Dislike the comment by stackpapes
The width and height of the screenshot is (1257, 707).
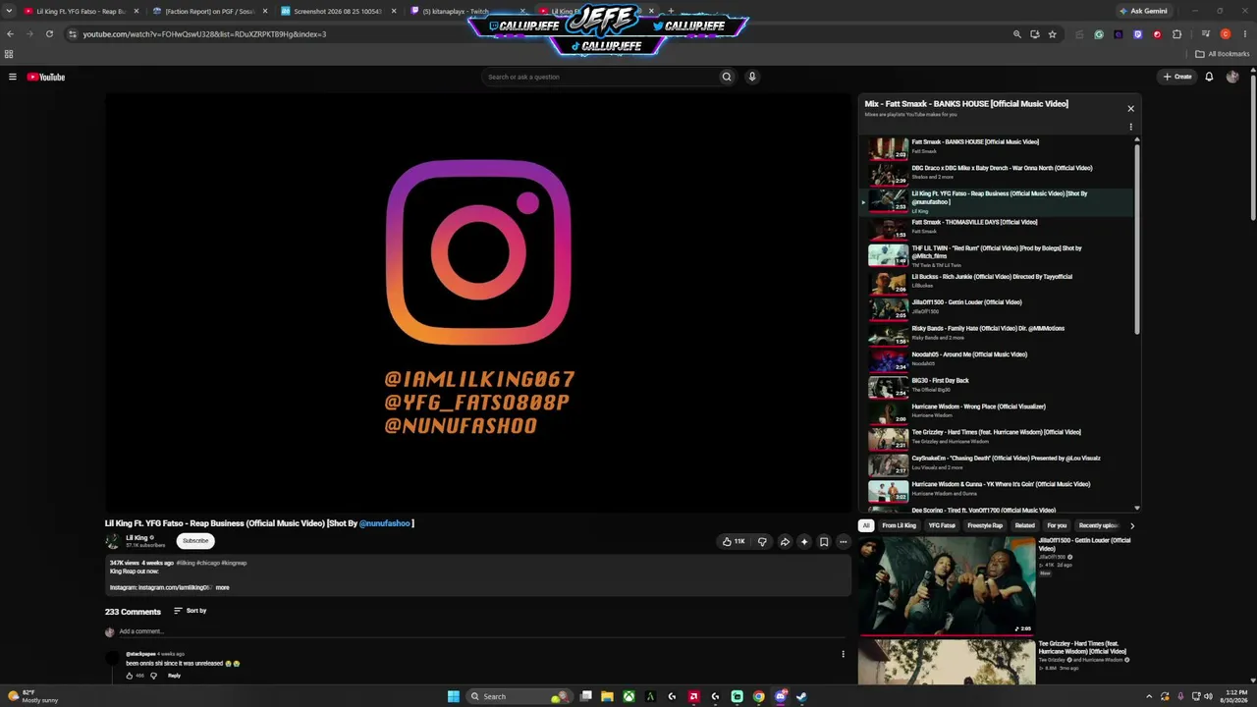click(x=153, y=676)
